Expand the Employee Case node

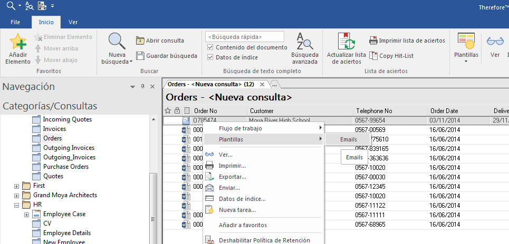pyautogui.click(x=26, y=214)
